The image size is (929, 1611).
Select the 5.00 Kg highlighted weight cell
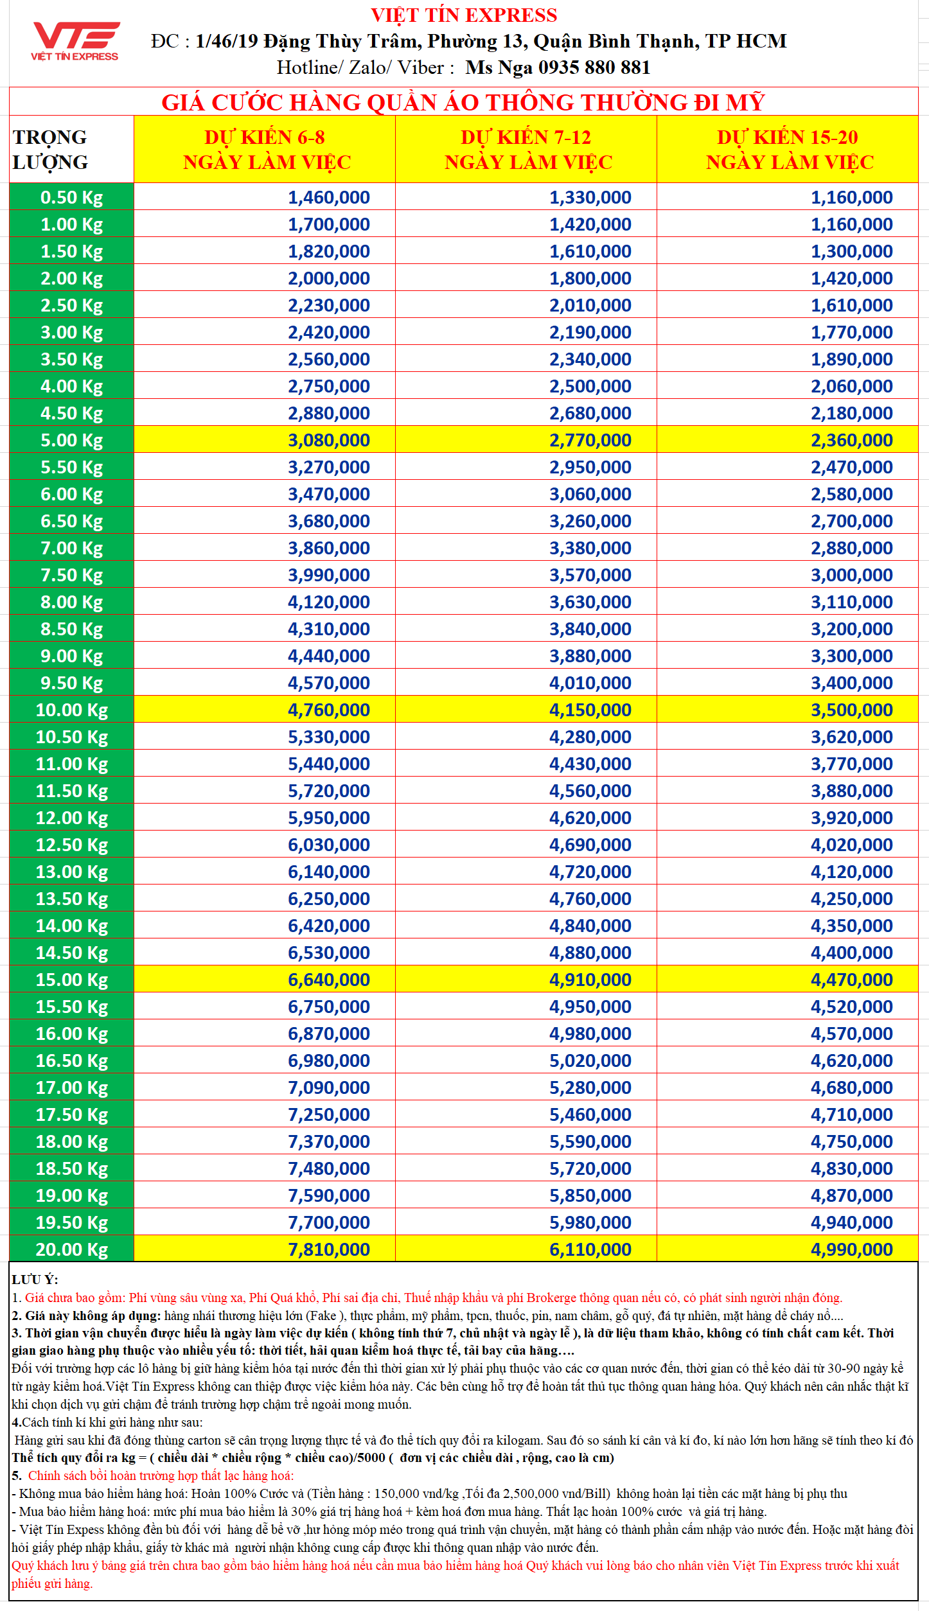pos(71,440)
